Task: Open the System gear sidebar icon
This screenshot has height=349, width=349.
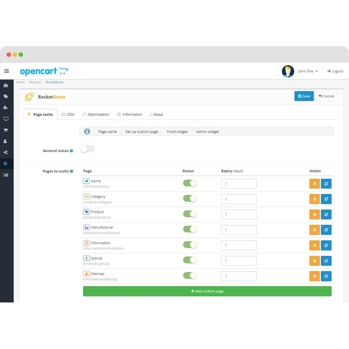Action: (x=6, y=164)
